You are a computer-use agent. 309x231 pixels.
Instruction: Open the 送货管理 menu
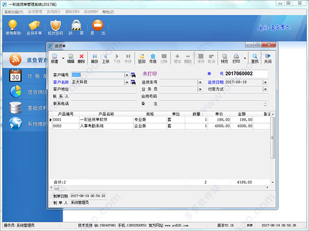(x=35, y=12)
